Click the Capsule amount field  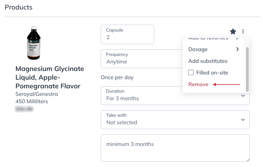coord(127,35)
